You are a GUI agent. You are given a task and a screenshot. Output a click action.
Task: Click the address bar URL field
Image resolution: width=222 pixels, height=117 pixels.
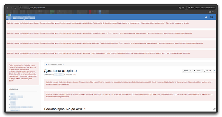coord(99,8)
